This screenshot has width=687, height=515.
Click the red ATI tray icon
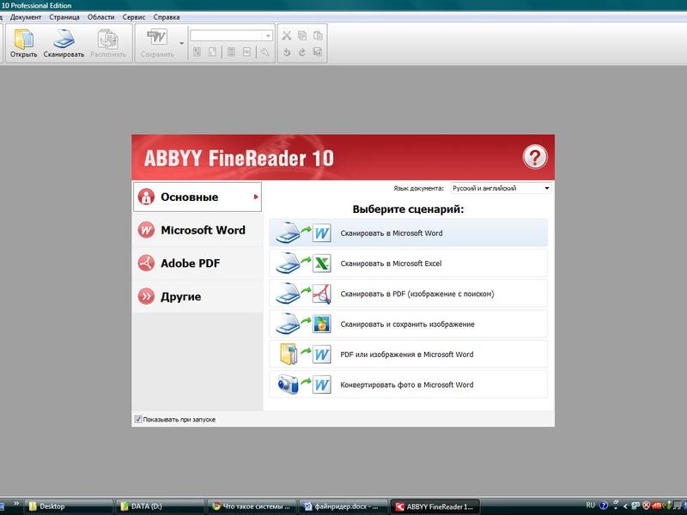pos(656,506)
